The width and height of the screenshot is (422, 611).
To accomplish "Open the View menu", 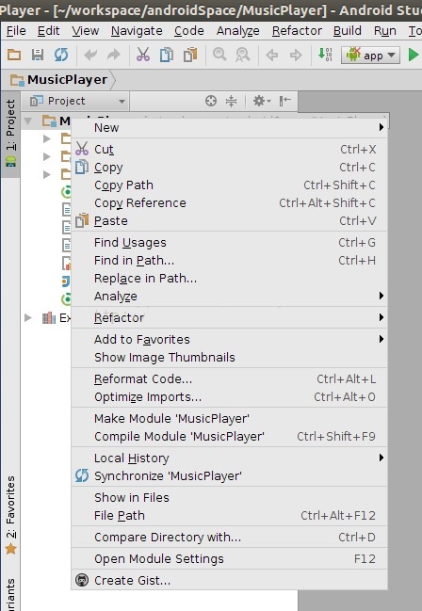I will (86, 31).
